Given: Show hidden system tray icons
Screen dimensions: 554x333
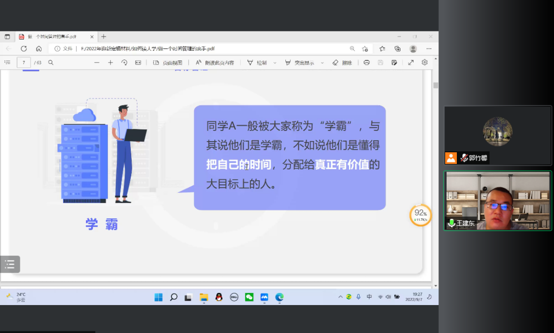Looking at the screenshot, I should pos(340,297).
